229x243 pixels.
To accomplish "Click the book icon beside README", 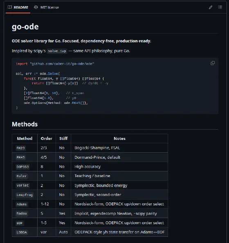I will tap(10, 7).
